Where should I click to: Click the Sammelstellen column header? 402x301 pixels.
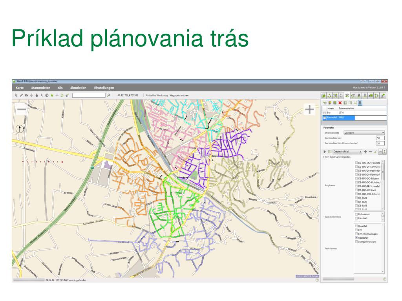tap(347, 109)
